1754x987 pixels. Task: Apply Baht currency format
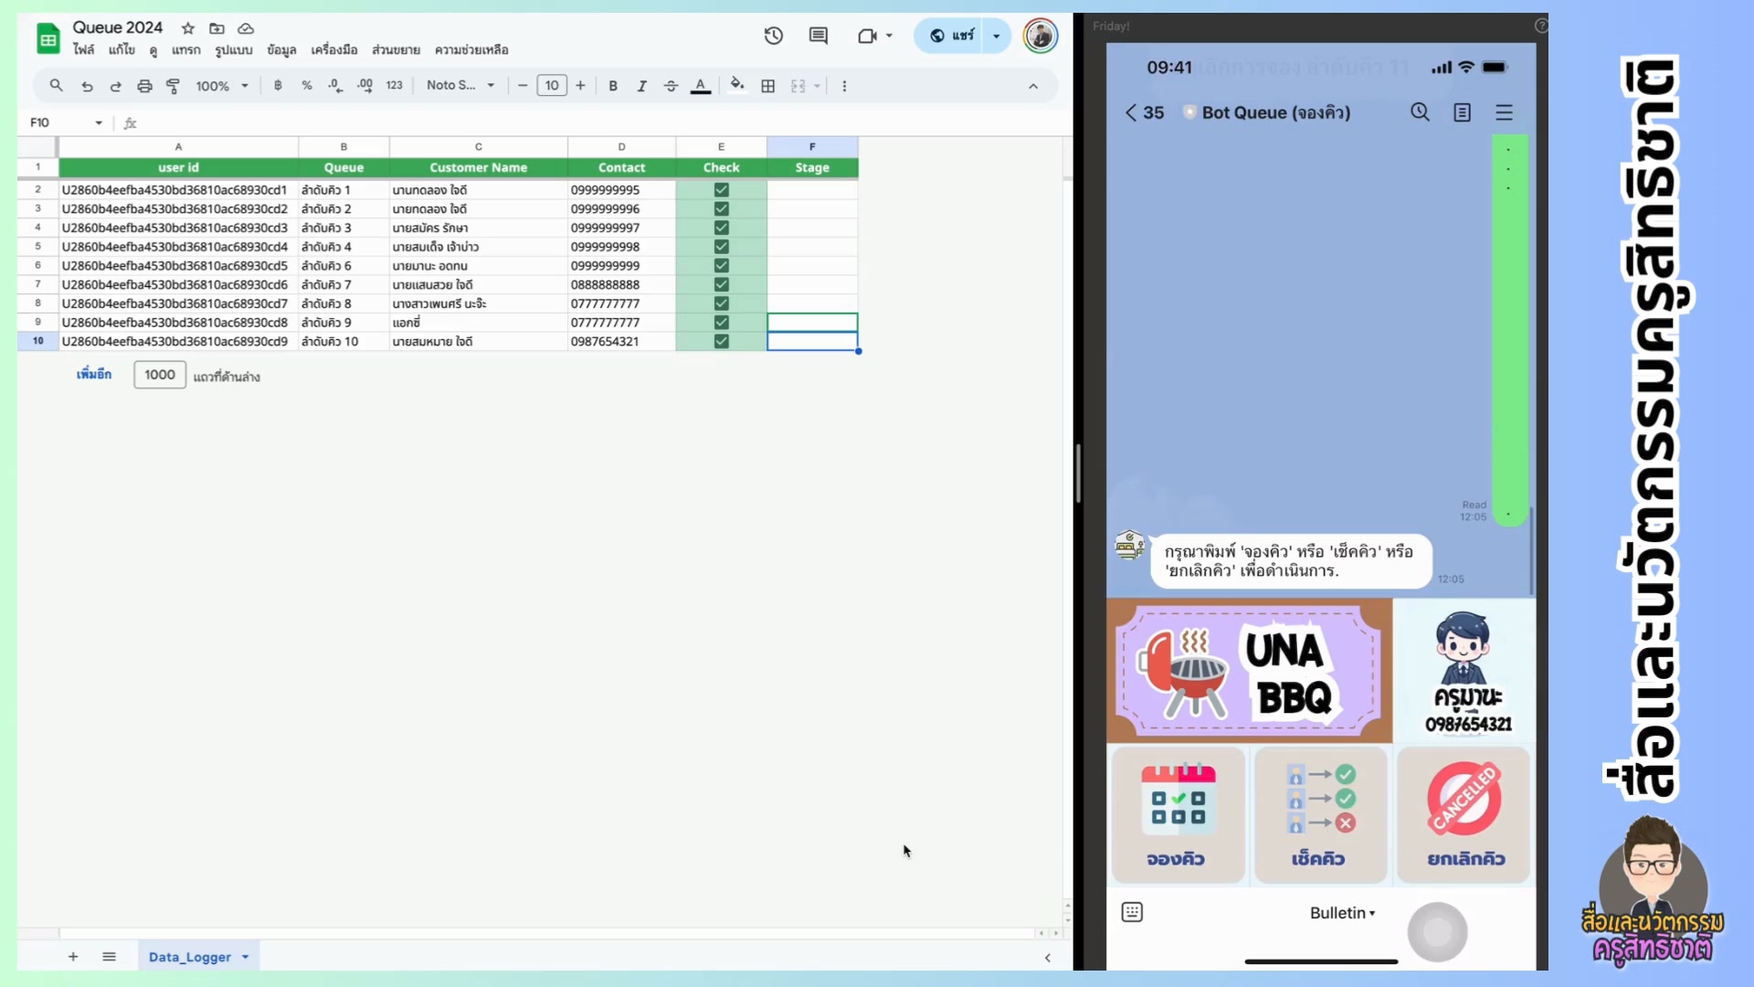pos(278,85)
